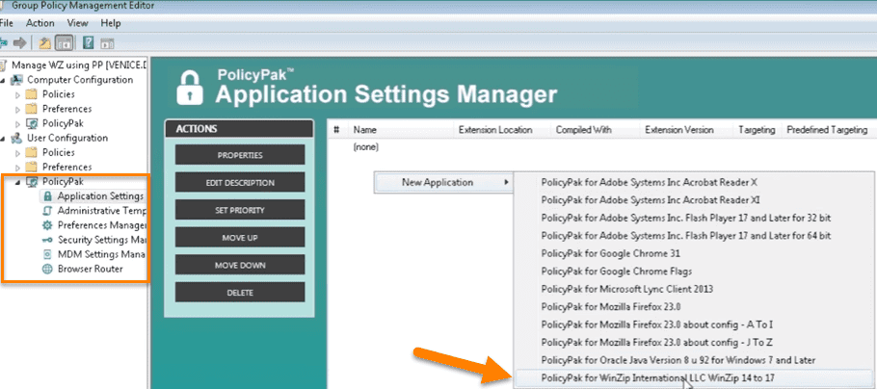
Task: Choose Firefox 23.0 about config A To I
Action: [692, 324]
